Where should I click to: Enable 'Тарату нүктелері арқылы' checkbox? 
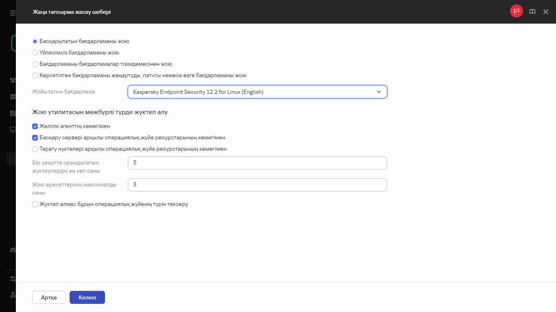35,149
